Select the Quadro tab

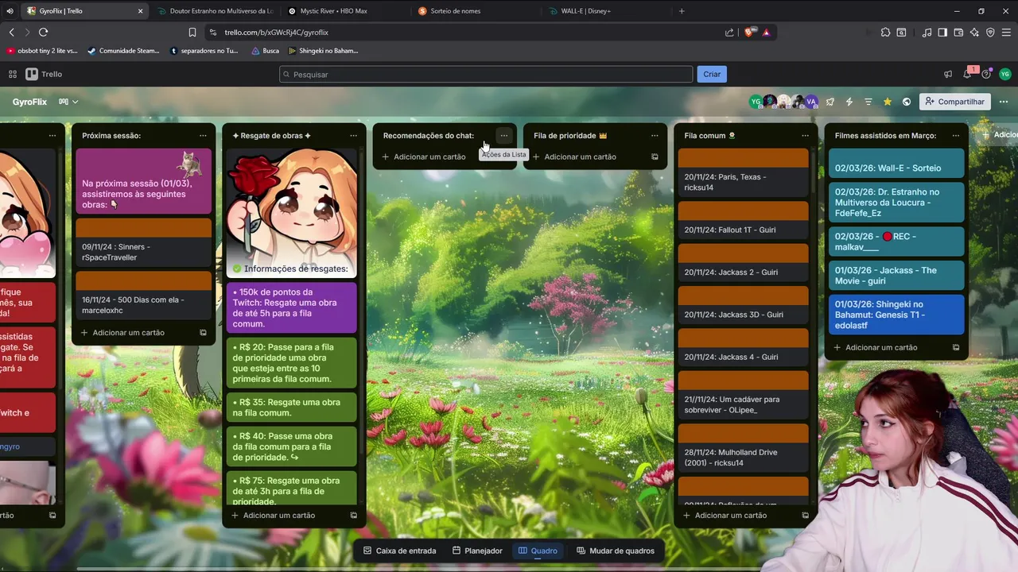[x=538, y=551]
